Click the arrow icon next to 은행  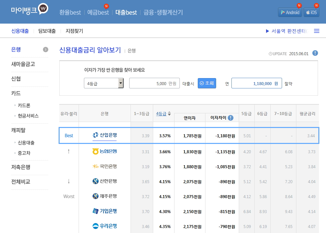[46, 50]
